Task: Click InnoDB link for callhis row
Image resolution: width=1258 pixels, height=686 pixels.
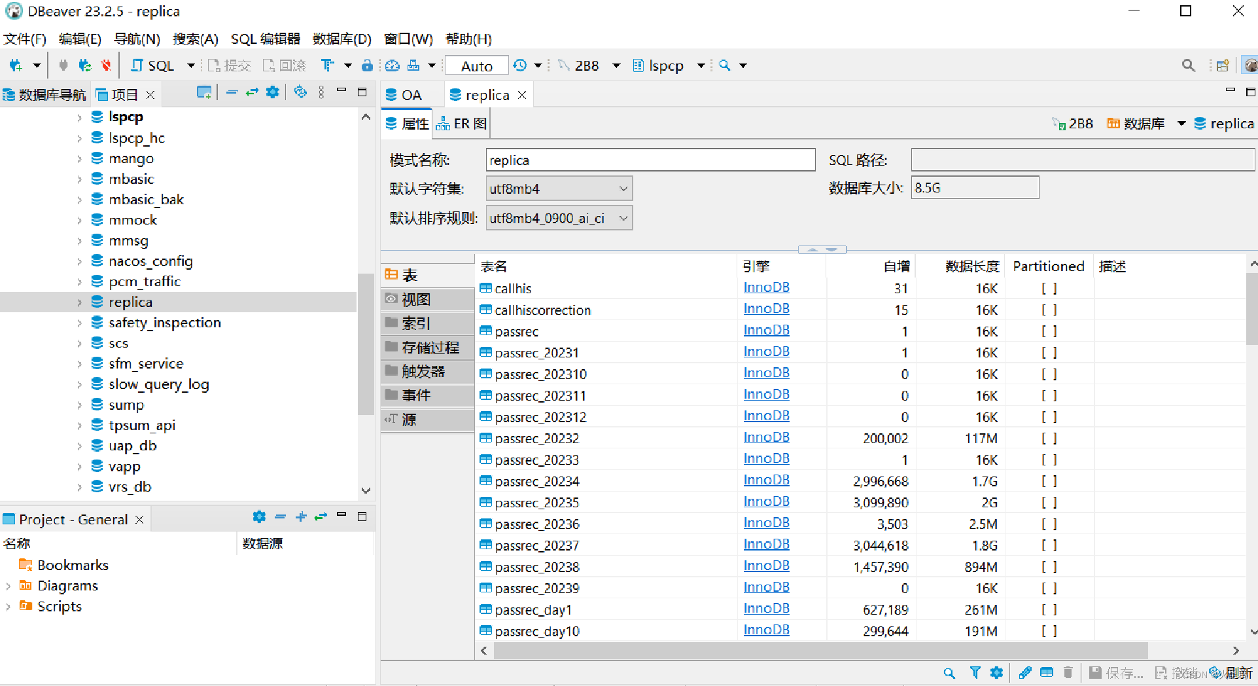Action: coord(766,287)
